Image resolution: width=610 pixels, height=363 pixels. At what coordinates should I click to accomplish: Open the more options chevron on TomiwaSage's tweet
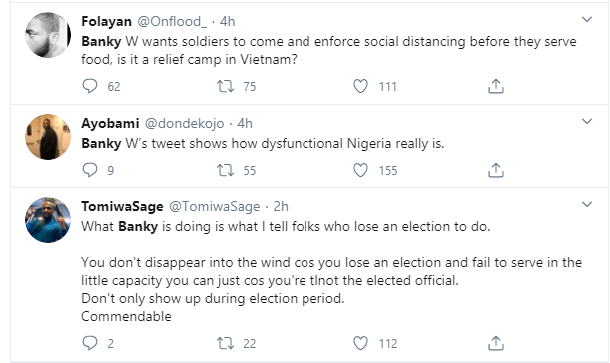coord(587,204)
